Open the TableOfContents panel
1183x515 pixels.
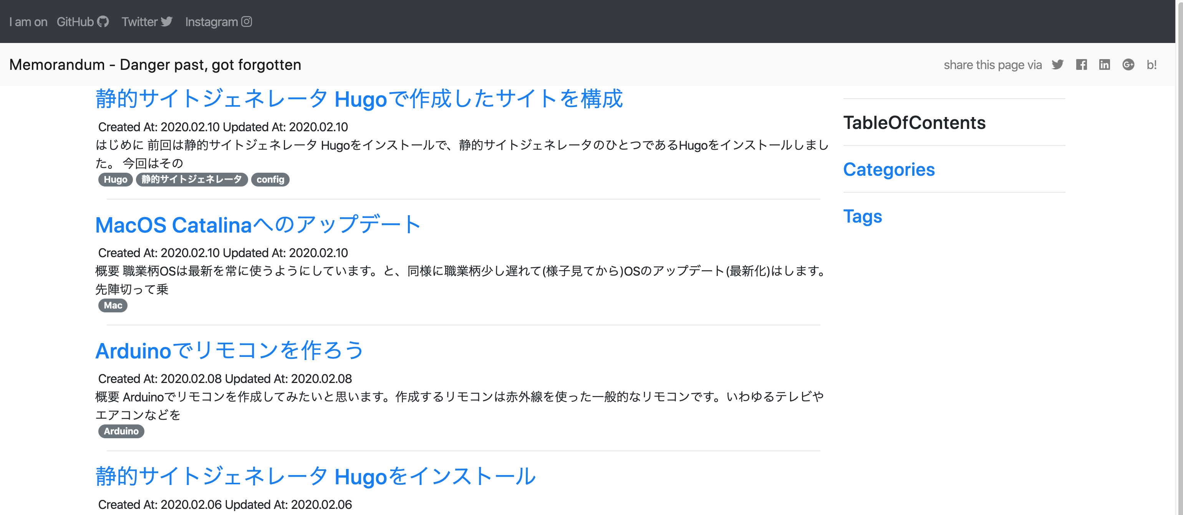(x=915, y=122)
